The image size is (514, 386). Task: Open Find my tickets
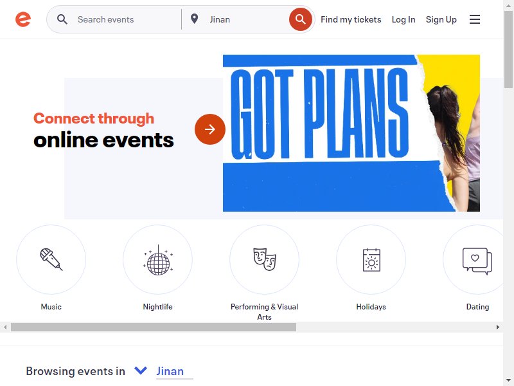point(351,20)
